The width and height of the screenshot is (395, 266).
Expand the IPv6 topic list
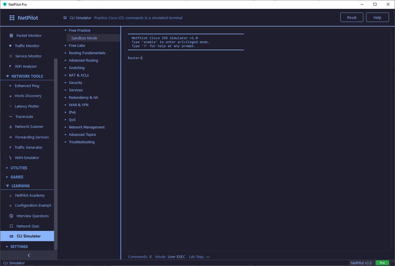(x=72, y=112)
